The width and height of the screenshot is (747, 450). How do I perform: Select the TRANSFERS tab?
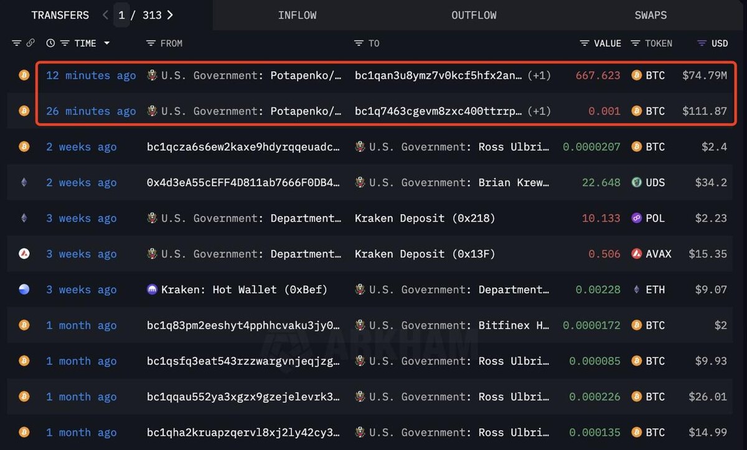point(60,15)
